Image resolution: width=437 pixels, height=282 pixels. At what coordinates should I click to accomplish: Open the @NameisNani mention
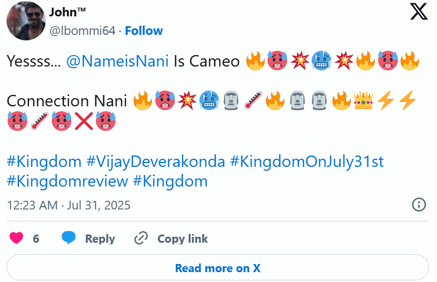(x=117, y=61)
